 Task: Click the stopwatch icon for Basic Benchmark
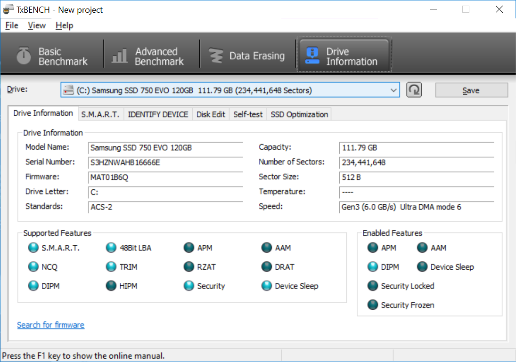[x=24, y=56]
